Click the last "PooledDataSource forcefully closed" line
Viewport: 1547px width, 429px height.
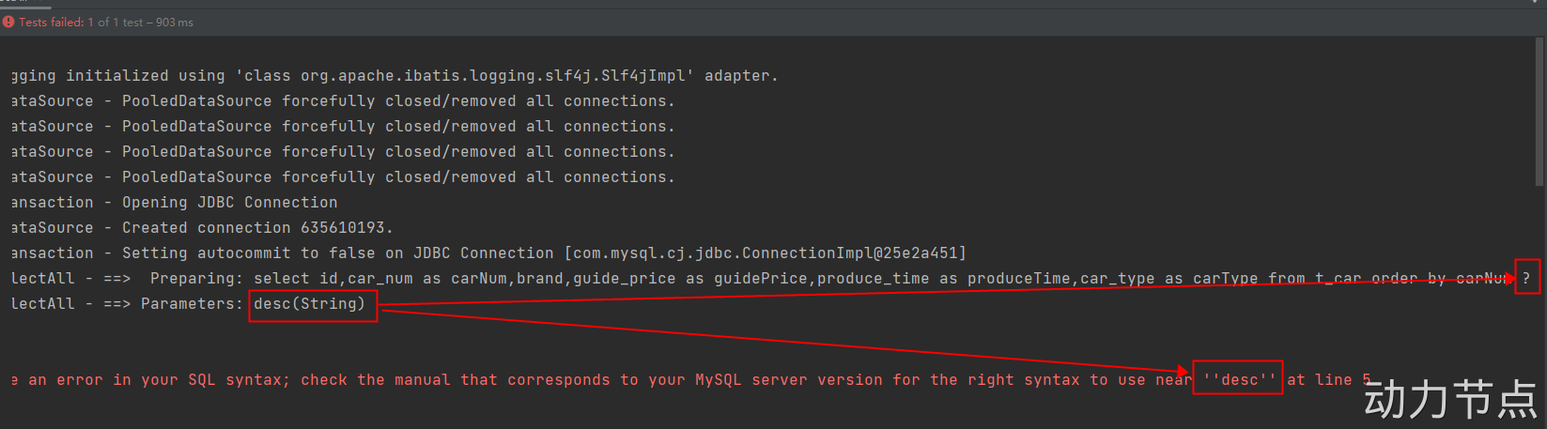(x=343, y=177)
